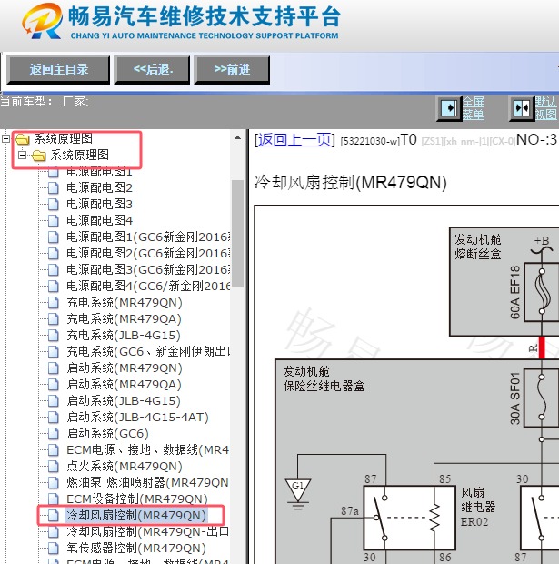Click the G1 ground symbol
The width and height of the screenshot is (559, 564).
[x=297, y=493]
